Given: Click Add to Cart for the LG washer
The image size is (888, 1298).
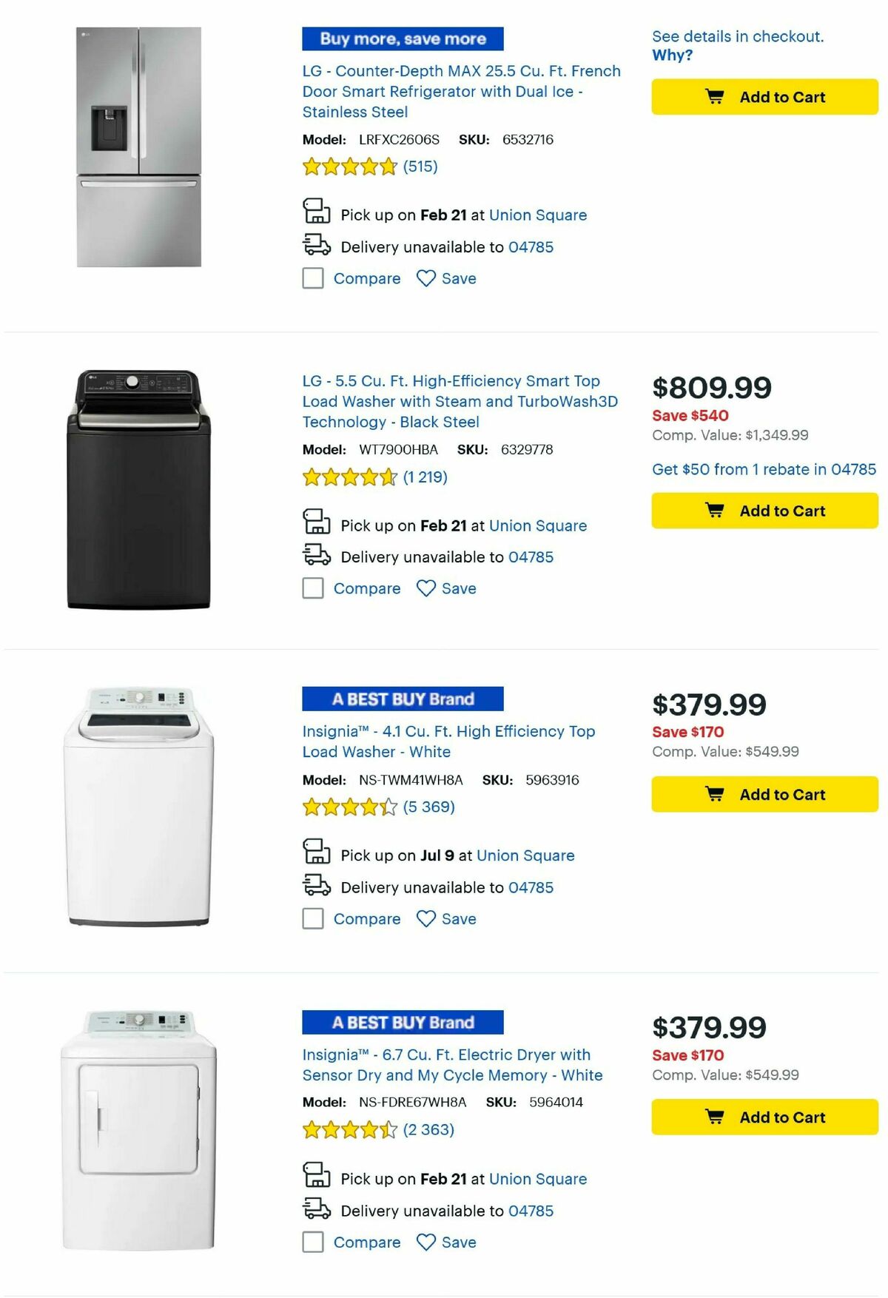Looking at the screenshot, I should [764, 511].
